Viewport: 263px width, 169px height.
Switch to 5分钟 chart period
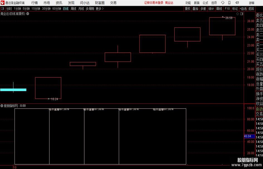(26, 9)
